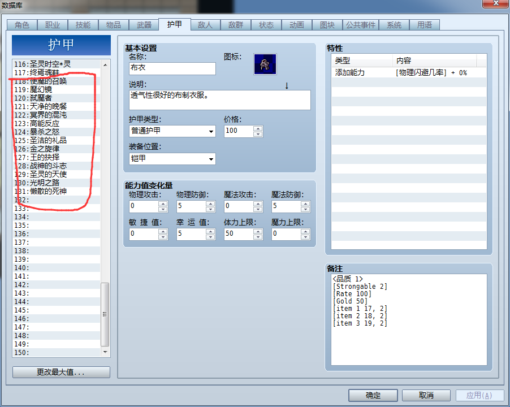Image resolution: width=510 pixels, height=407 pixels.
Task: Open the 公共事件 tab
Action: tap(361, 25)
